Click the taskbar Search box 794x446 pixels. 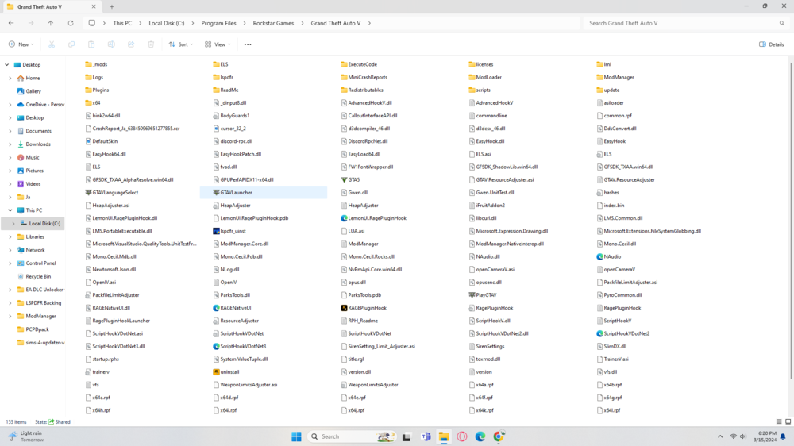(x=352, y=436)
